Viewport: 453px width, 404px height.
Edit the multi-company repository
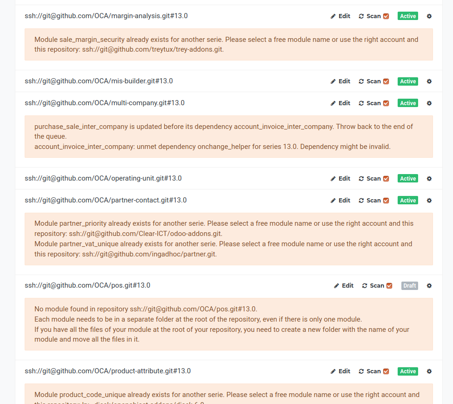point(340,103)
